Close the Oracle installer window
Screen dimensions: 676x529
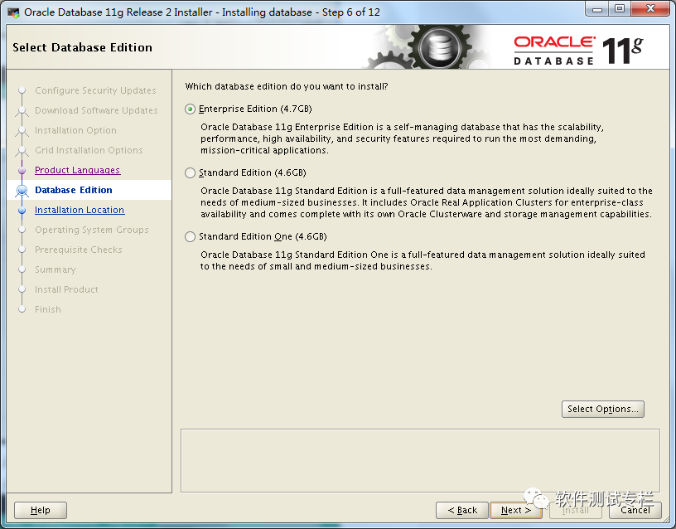[651, 9]
